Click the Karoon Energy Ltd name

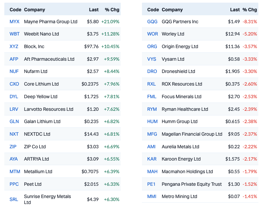[181, 159]
